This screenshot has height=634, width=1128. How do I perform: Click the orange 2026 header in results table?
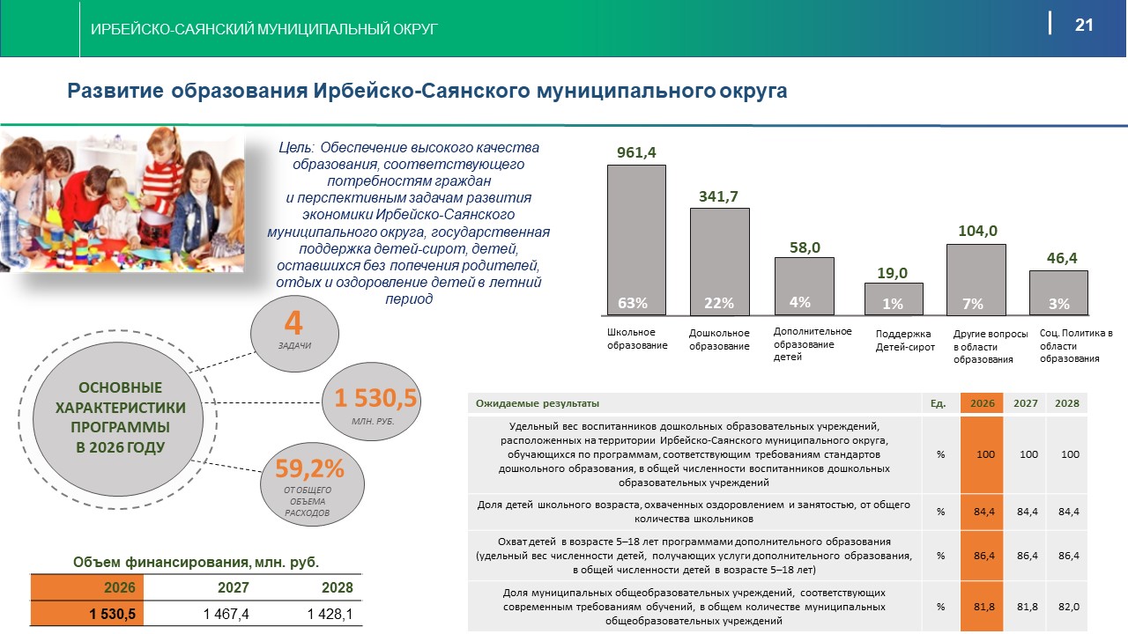point(982,403)
